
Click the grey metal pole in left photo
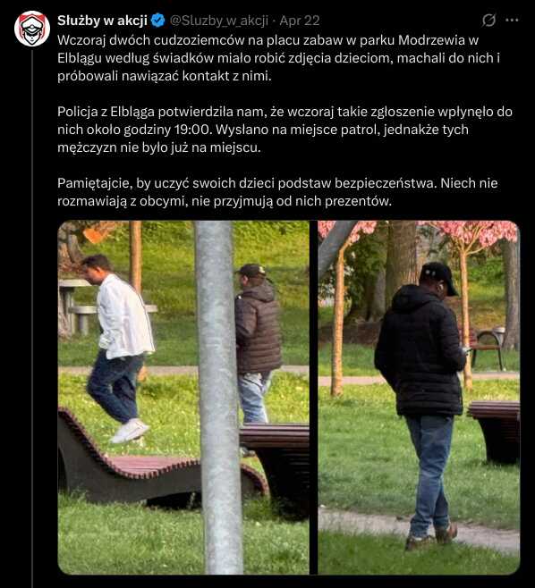219,398
